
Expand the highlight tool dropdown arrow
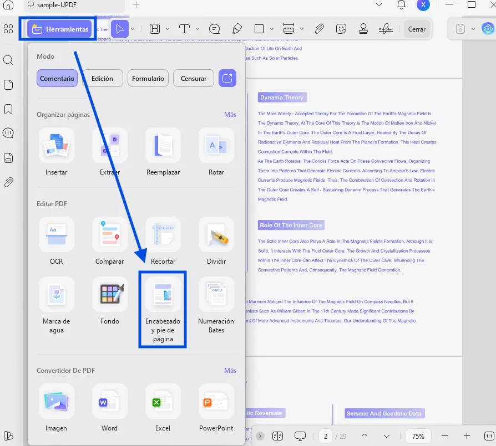point(168,29)
